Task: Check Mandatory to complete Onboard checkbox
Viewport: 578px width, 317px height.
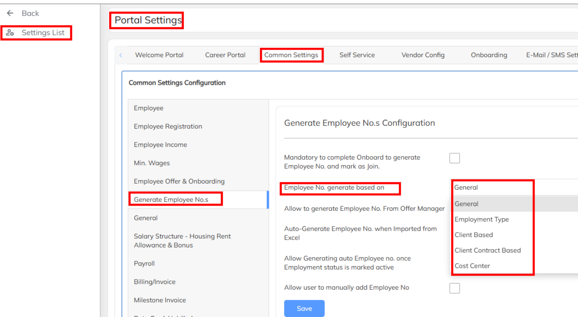Action: pyautogui.click(x=455, y=158)
